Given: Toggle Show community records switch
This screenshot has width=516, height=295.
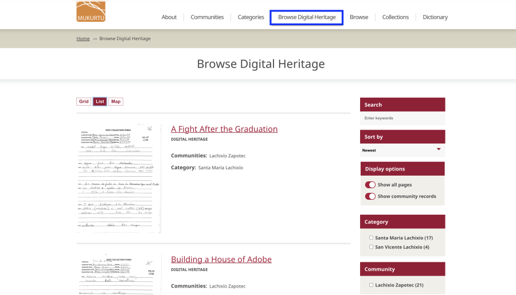Looking at the screenshot, I should click(370, 196).
